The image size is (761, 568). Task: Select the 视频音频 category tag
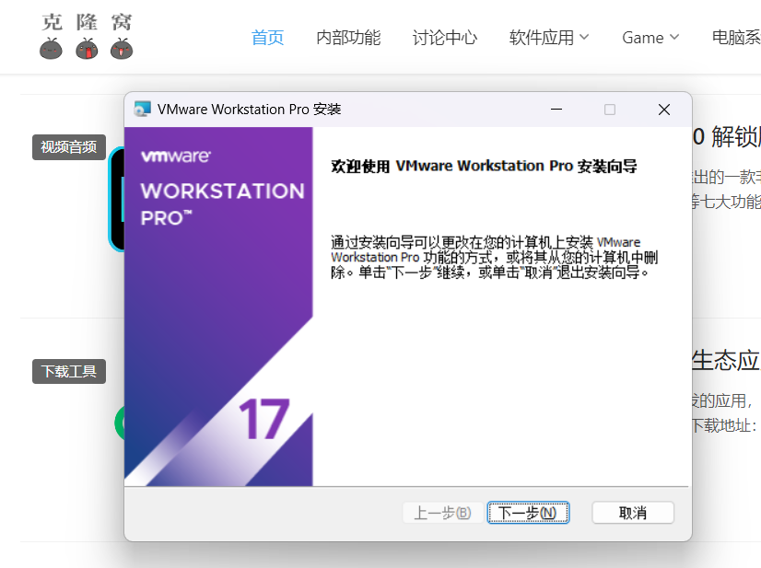tap(69, 147)
